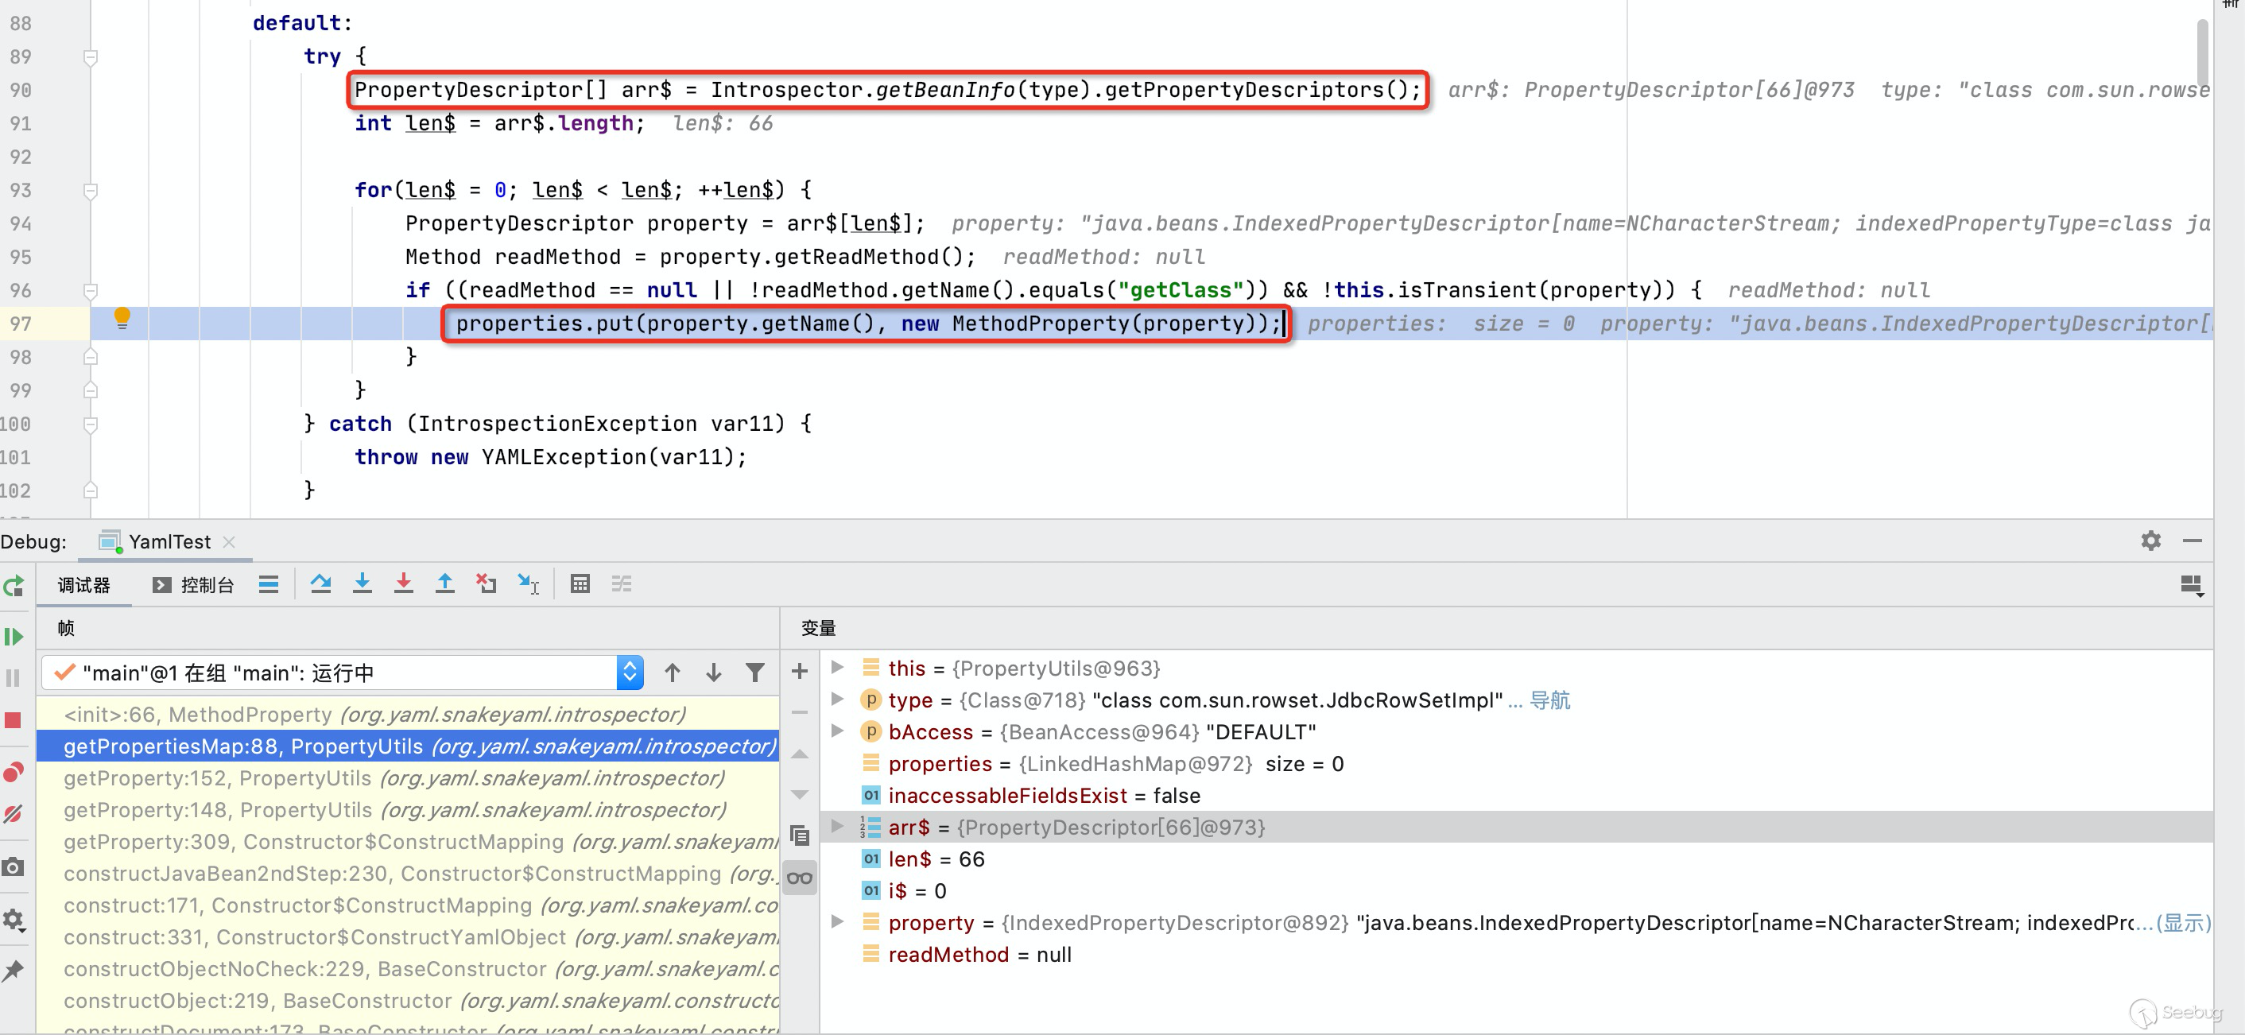Click the Force Step Into red arrow
Viewport: 2245px width, 1035px height.
pyautogui.click(x=402, y=583)
